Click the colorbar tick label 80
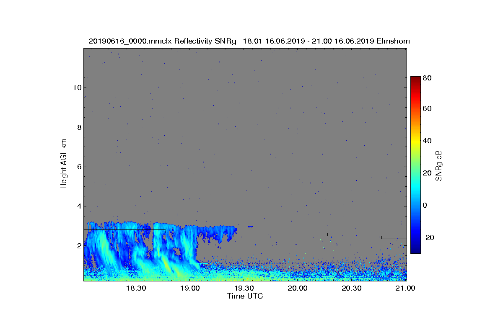This screenshot has width=503, height=335. tap(428, 77)
